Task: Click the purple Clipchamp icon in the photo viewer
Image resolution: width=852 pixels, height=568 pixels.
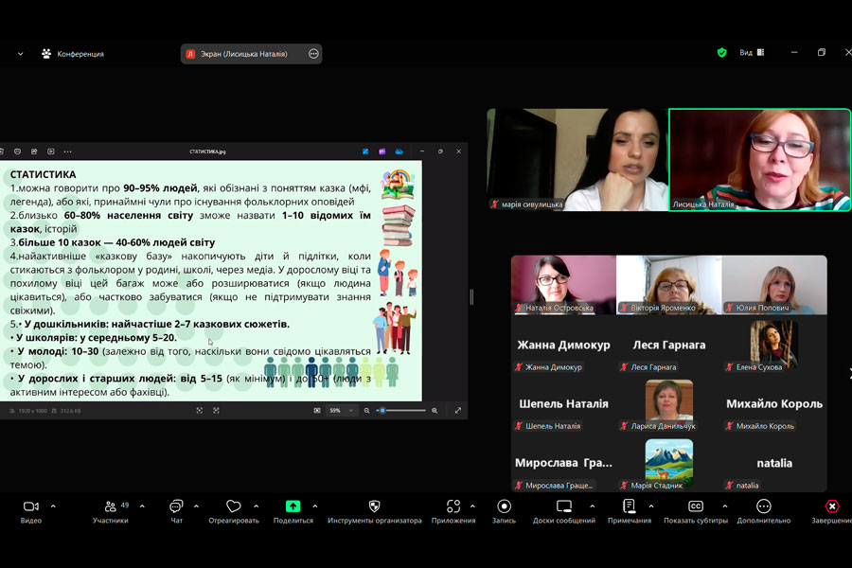Action: pos(382,151)
